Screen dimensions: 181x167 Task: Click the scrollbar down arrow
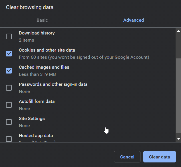[178, 139]
